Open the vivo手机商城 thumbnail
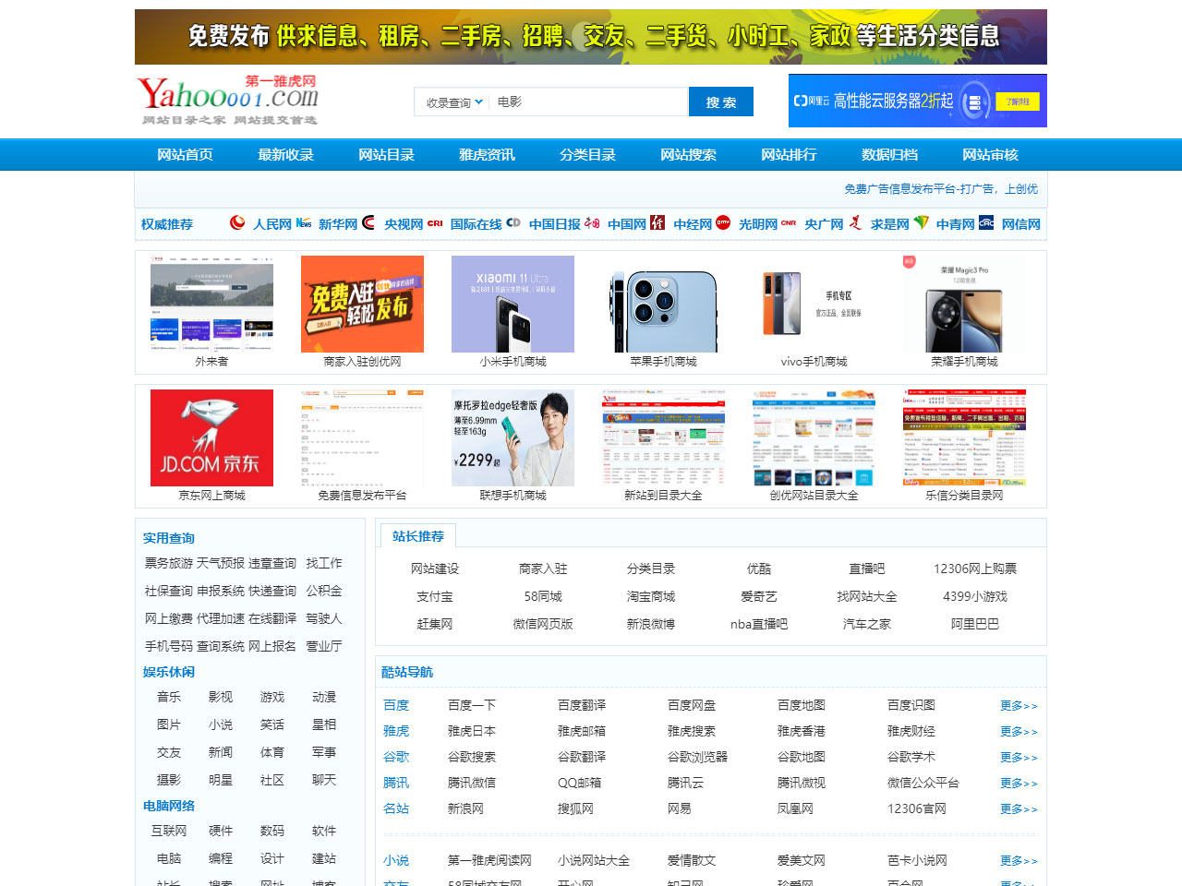The image size is (1182, 886). (814, 305)
